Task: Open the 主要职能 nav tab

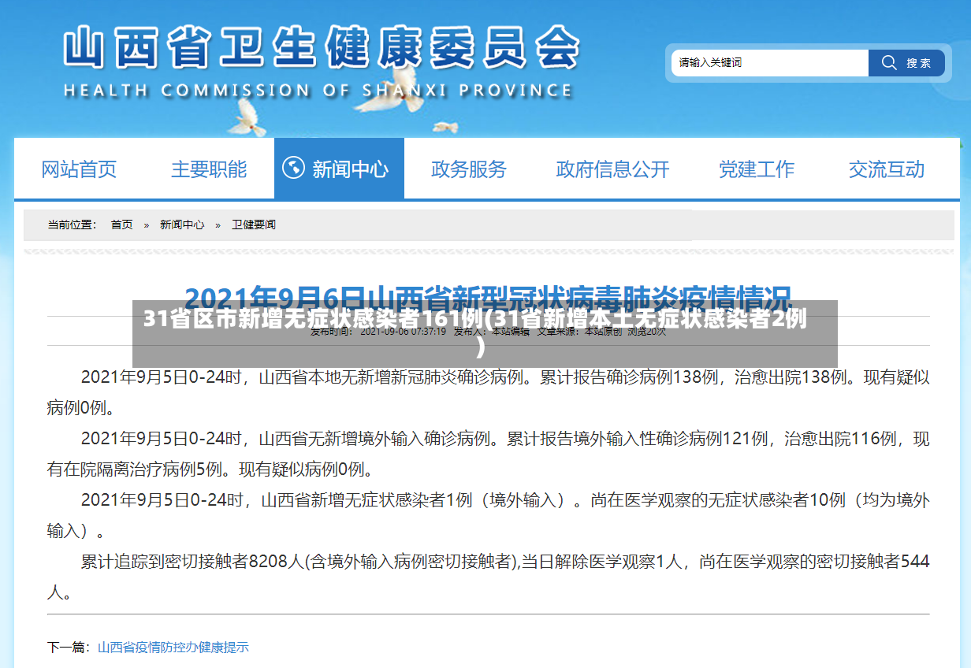Action: coord(209,169)
